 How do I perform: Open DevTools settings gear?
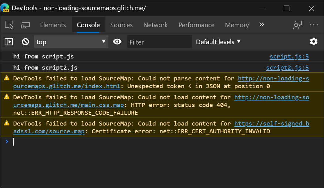[x=313, y=41]
